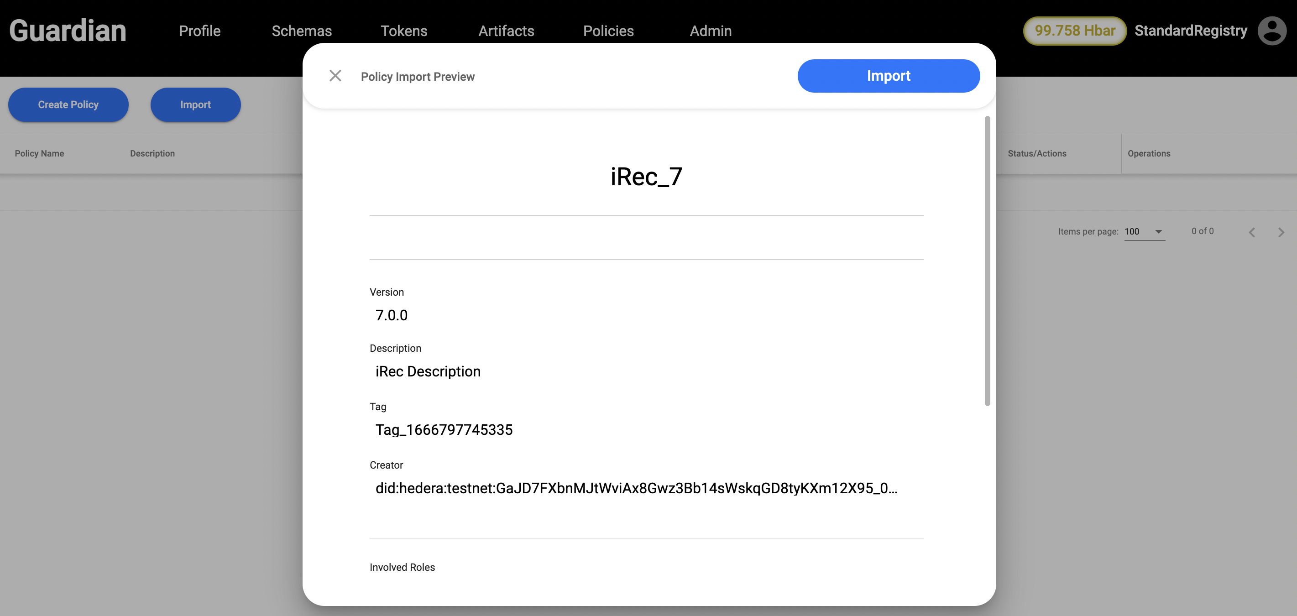This screenshot has width=1297, height=616.
Task: Click the dropdown arrow next to 100
Action: coord(1159,231)
